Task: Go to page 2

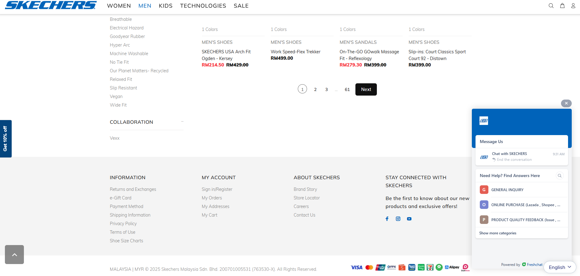Action: [x=315, y=89]
